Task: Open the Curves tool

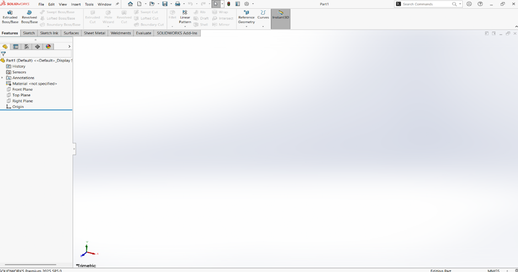Action: point(263,15)
